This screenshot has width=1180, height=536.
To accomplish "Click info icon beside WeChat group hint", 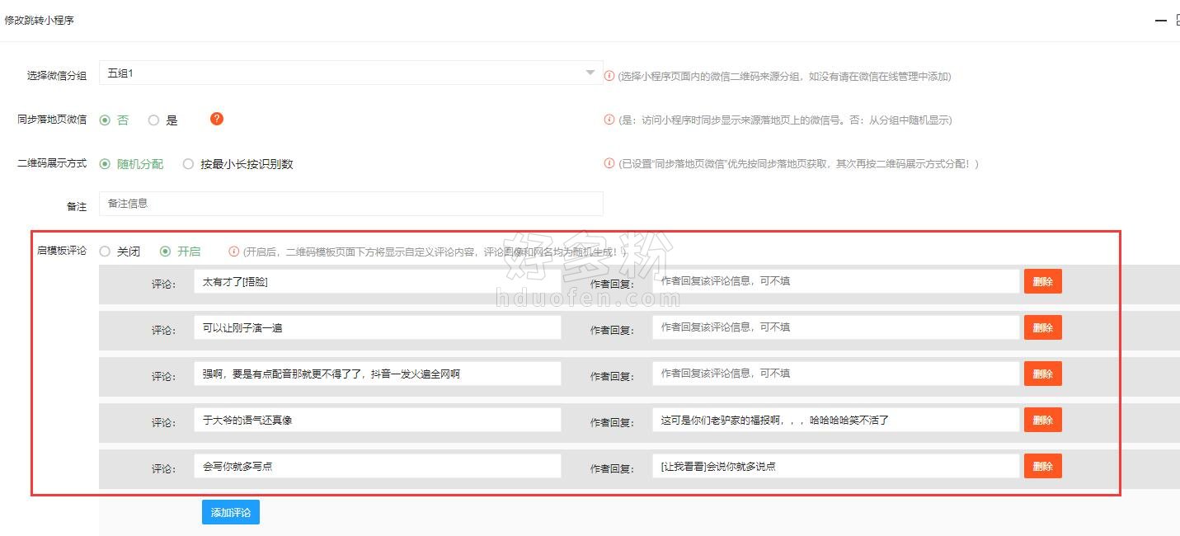I will [x=609, y=76].
